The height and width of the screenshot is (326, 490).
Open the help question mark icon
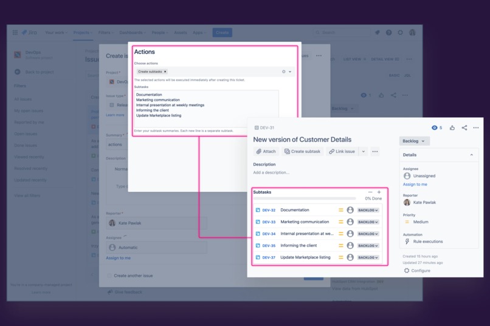[388, 32]
